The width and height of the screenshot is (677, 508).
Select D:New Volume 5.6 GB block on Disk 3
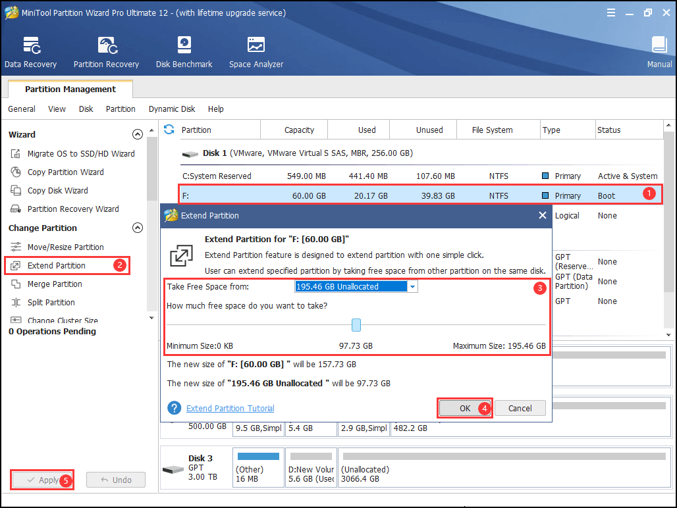311,467
